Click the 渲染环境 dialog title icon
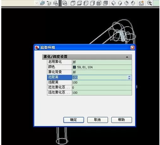 pyautogui.click(x=37, y=48)
